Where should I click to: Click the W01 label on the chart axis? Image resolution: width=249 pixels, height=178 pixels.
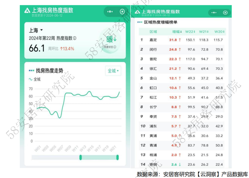(38, 148)
